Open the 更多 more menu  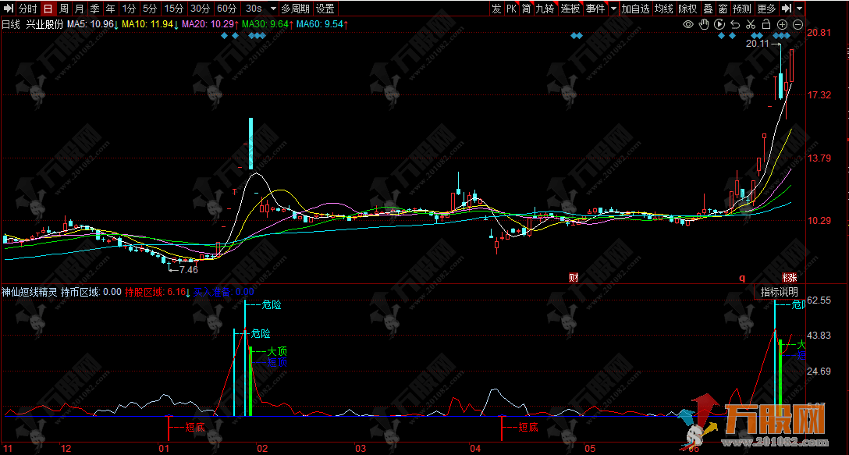[x=767, y=9]
